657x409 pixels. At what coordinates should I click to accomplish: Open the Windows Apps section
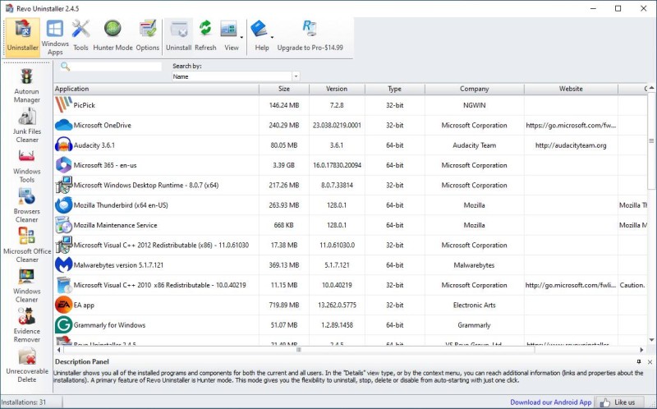point(55,37)
